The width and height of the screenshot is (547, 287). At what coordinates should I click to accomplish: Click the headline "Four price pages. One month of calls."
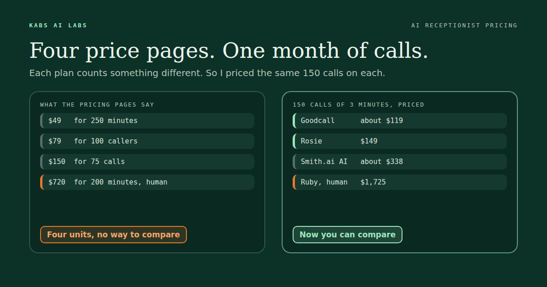(229, 51)
